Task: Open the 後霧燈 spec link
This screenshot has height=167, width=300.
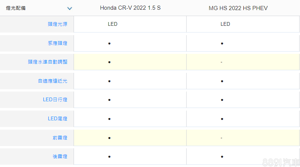Action: [60, 157]
